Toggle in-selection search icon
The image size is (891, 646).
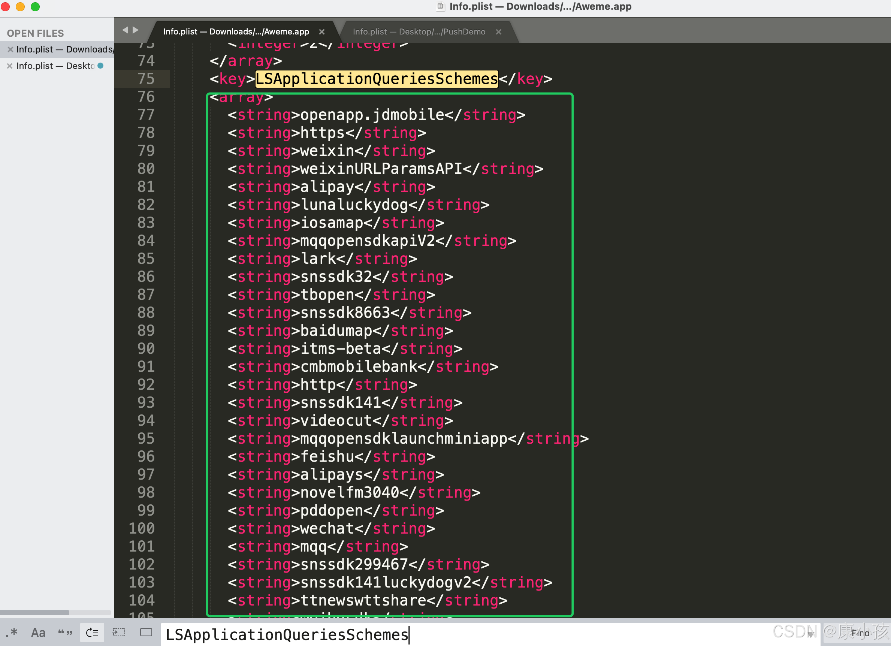click(x=119, y=632)
